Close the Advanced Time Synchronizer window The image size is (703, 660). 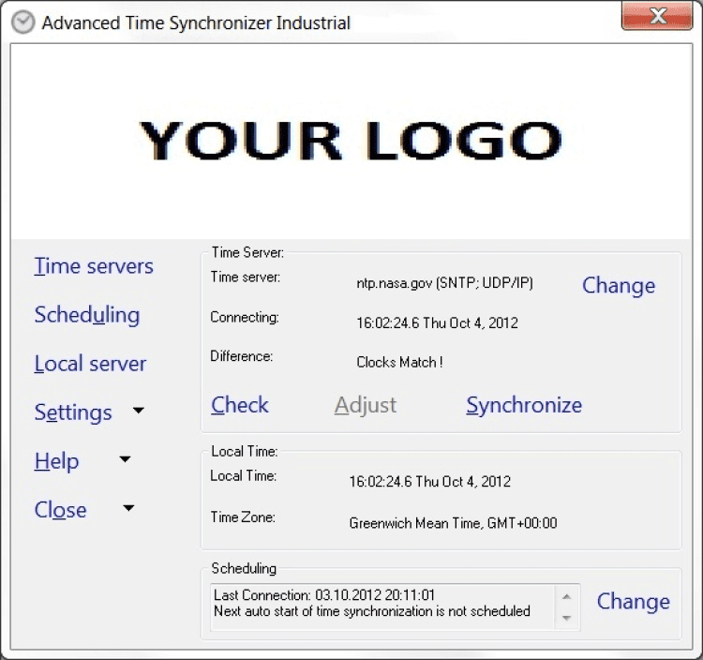click(x=657, y=16)
